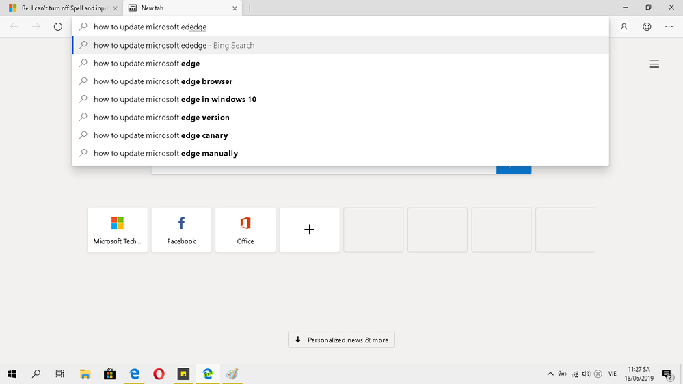The image size is (683, 384).
Task: Close the 'New tab' tab
Action: 235,8
